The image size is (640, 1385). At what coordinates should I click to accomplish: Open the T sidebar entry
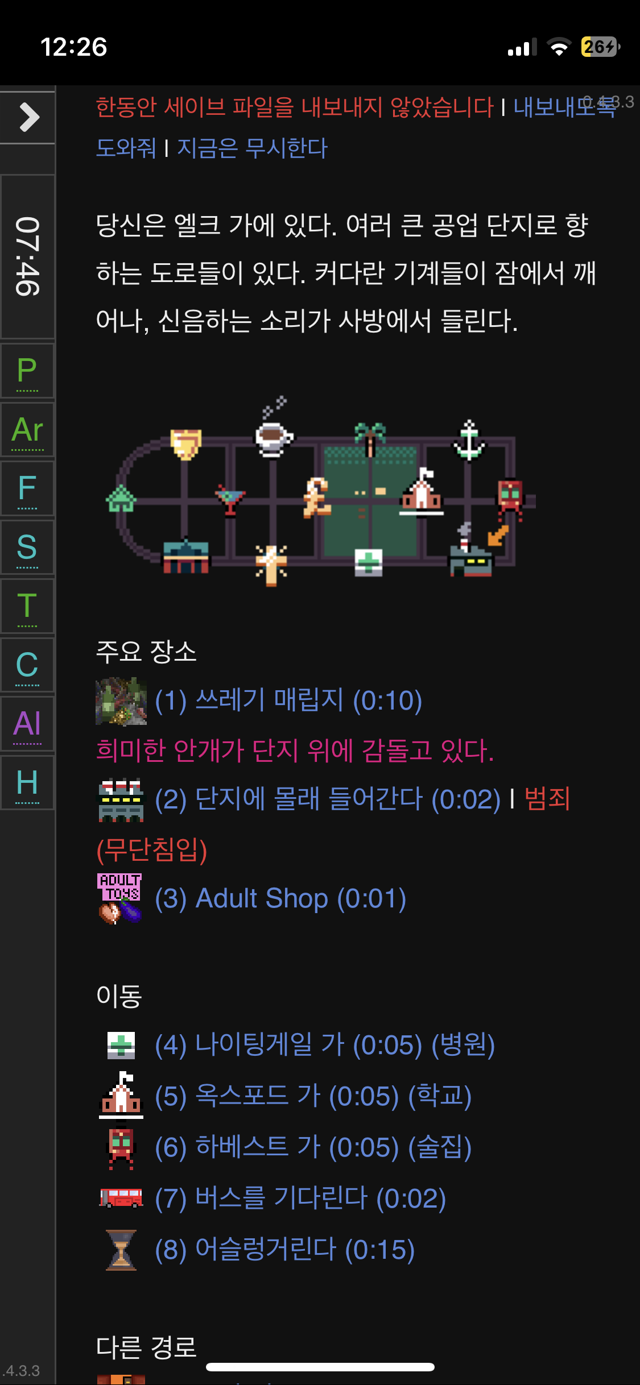click(27, 606)
